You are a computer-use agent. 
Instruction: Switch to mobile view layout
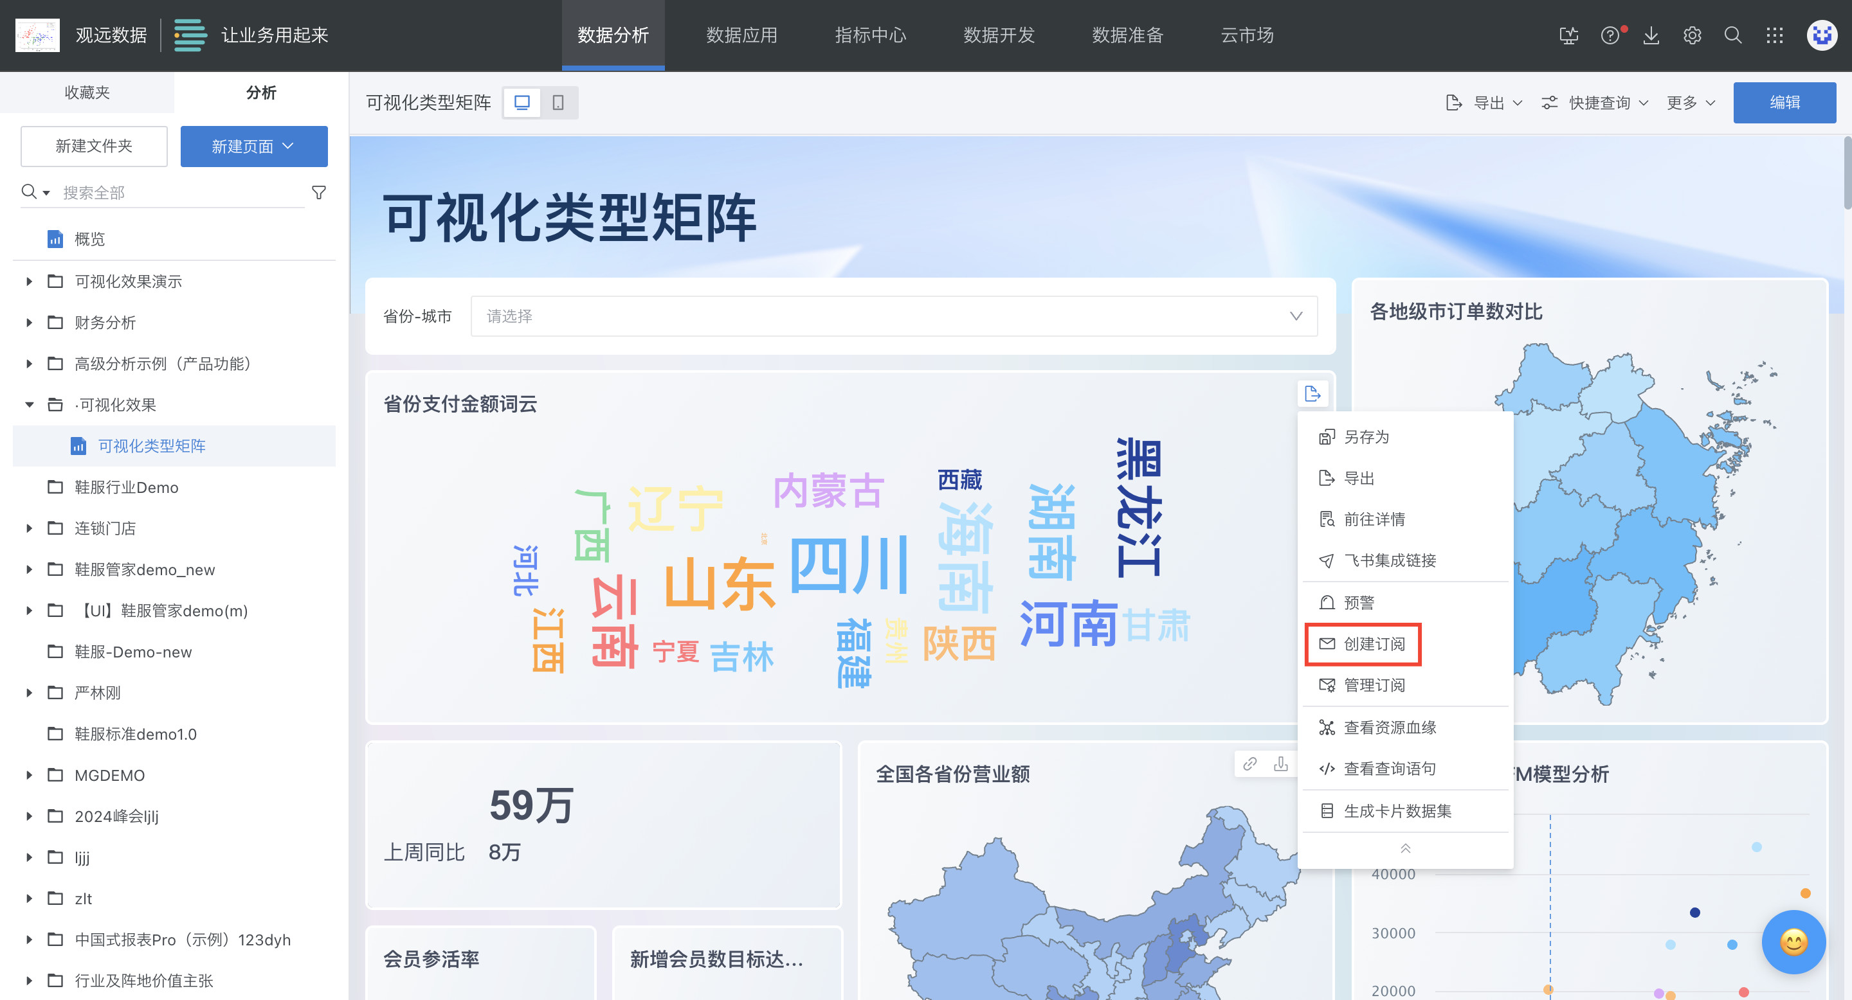558,103
